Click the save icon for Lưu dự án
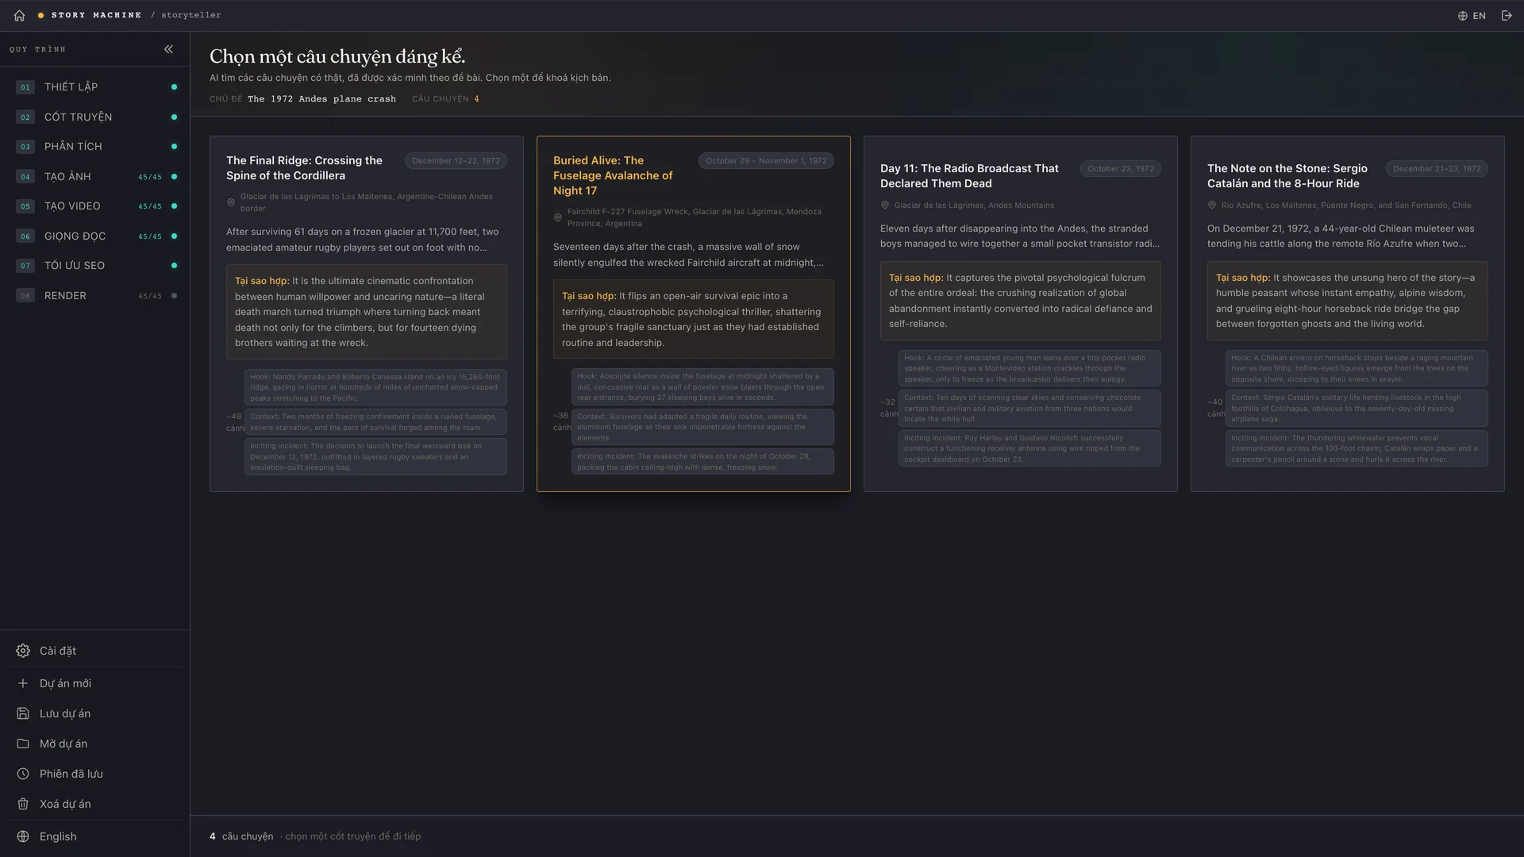This screenshot has width=1524, height=857. pyautogui.click(x=23, y=713)
